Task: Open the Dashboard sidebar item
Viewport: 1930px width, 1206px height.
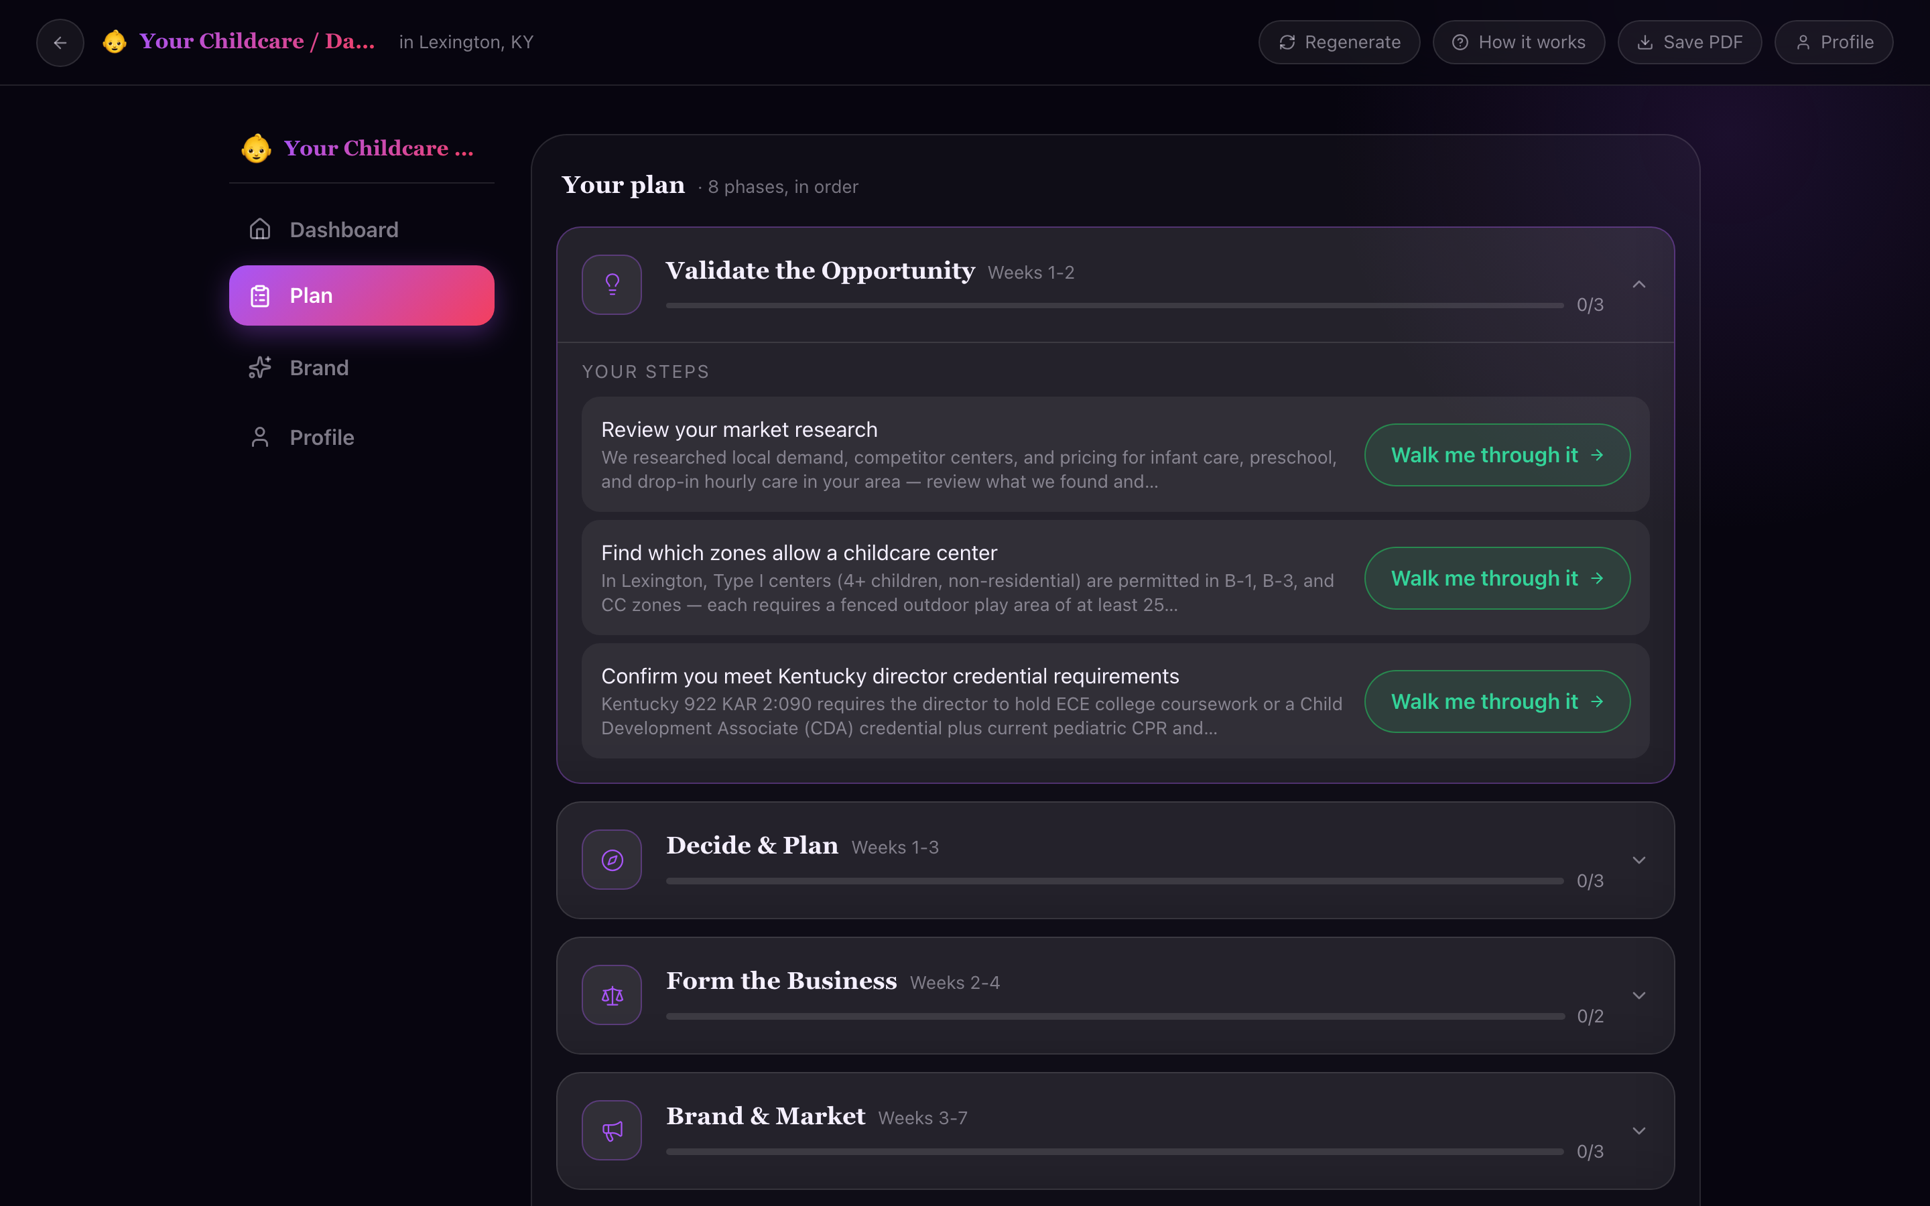Action: (361, 230)
